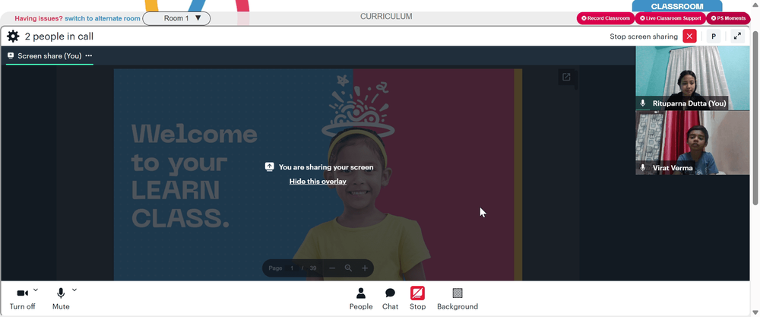Click the P button in call header
Viewport: 760px width, 317px height.
[x=714, y=36]
